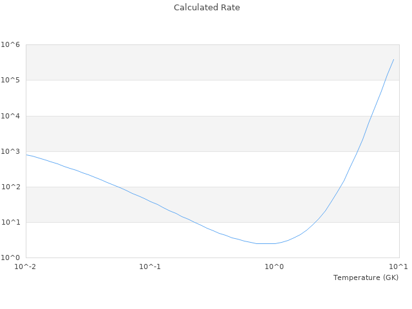412x309 pixels.
Task: Select the 10^6 y-axis tick label
Action: [x=11, y=44]
